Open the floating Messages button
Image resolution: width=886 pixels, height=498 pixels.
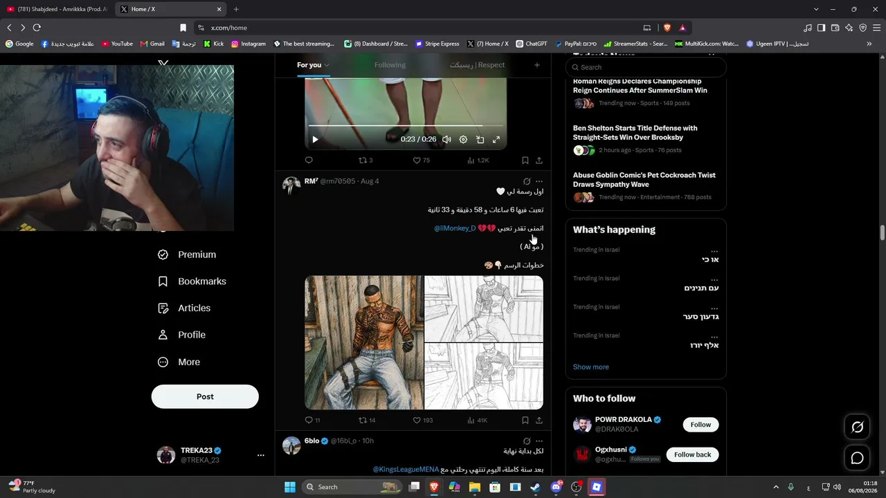click(x=857, y=458)
